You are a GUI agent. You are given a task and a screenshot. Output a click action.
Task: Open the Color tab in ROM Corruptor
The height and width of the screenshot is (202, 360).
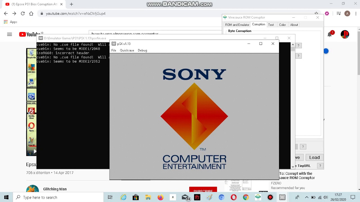coord(282,25)
